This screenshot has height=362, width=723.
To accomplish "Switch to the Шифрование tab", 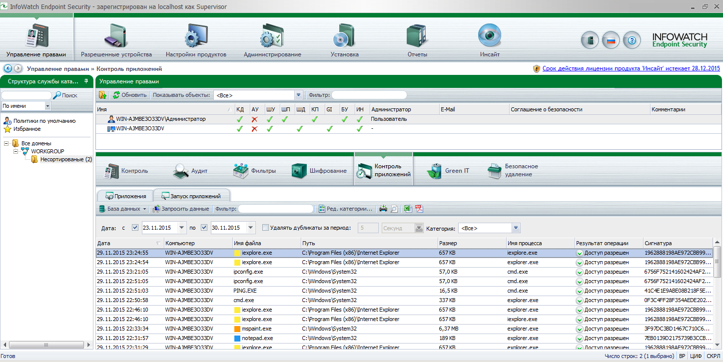I will (x=320, y=171).
